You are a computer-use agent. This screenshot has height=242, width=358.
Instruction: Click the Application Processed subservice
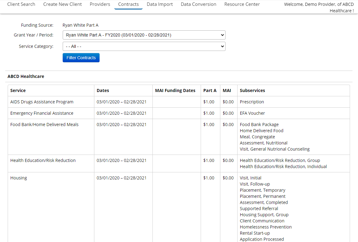tap(262, 239)
